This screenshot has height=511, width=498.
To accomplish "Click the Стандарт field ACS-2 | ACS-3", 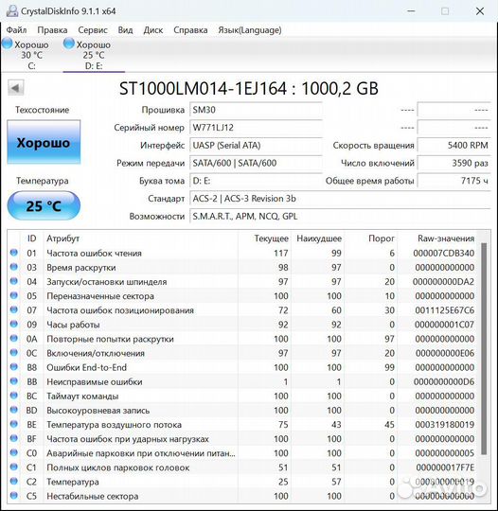I will (340, 199).
